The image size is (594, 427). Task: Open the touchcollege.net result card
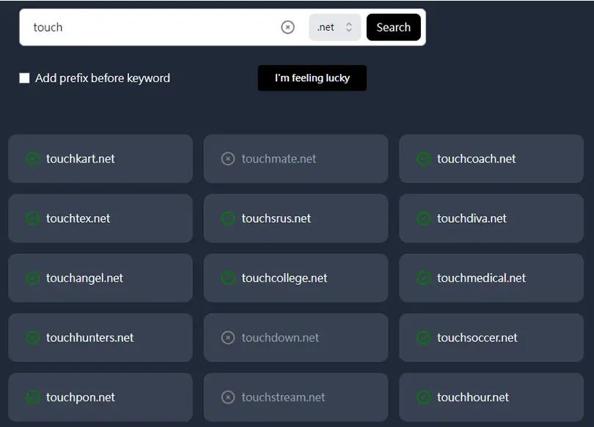296,278
